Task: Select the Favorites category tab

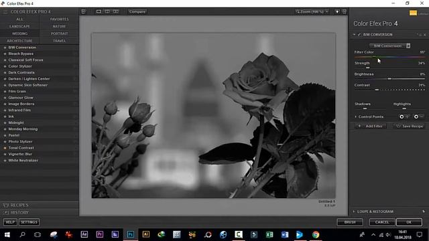Action: click(60, 19)
